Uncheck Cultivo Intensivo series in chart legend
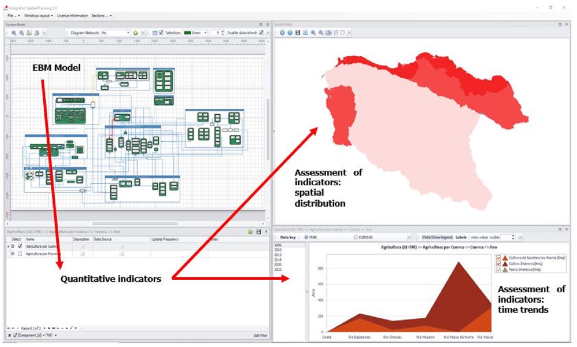This screenshot has width=577, height=347. click(x=499, y=264)
